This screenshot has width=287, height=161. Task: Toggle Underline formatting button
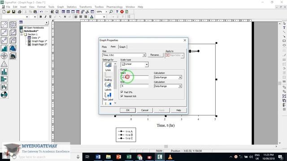coord(50,17)
